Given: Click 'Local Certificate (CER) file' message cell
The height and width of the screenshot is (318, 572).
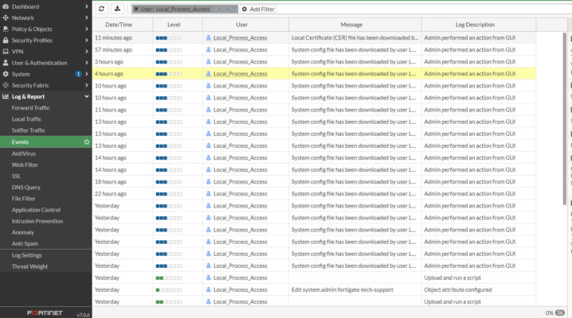Looking at the screenshot, I should (355, 38).
